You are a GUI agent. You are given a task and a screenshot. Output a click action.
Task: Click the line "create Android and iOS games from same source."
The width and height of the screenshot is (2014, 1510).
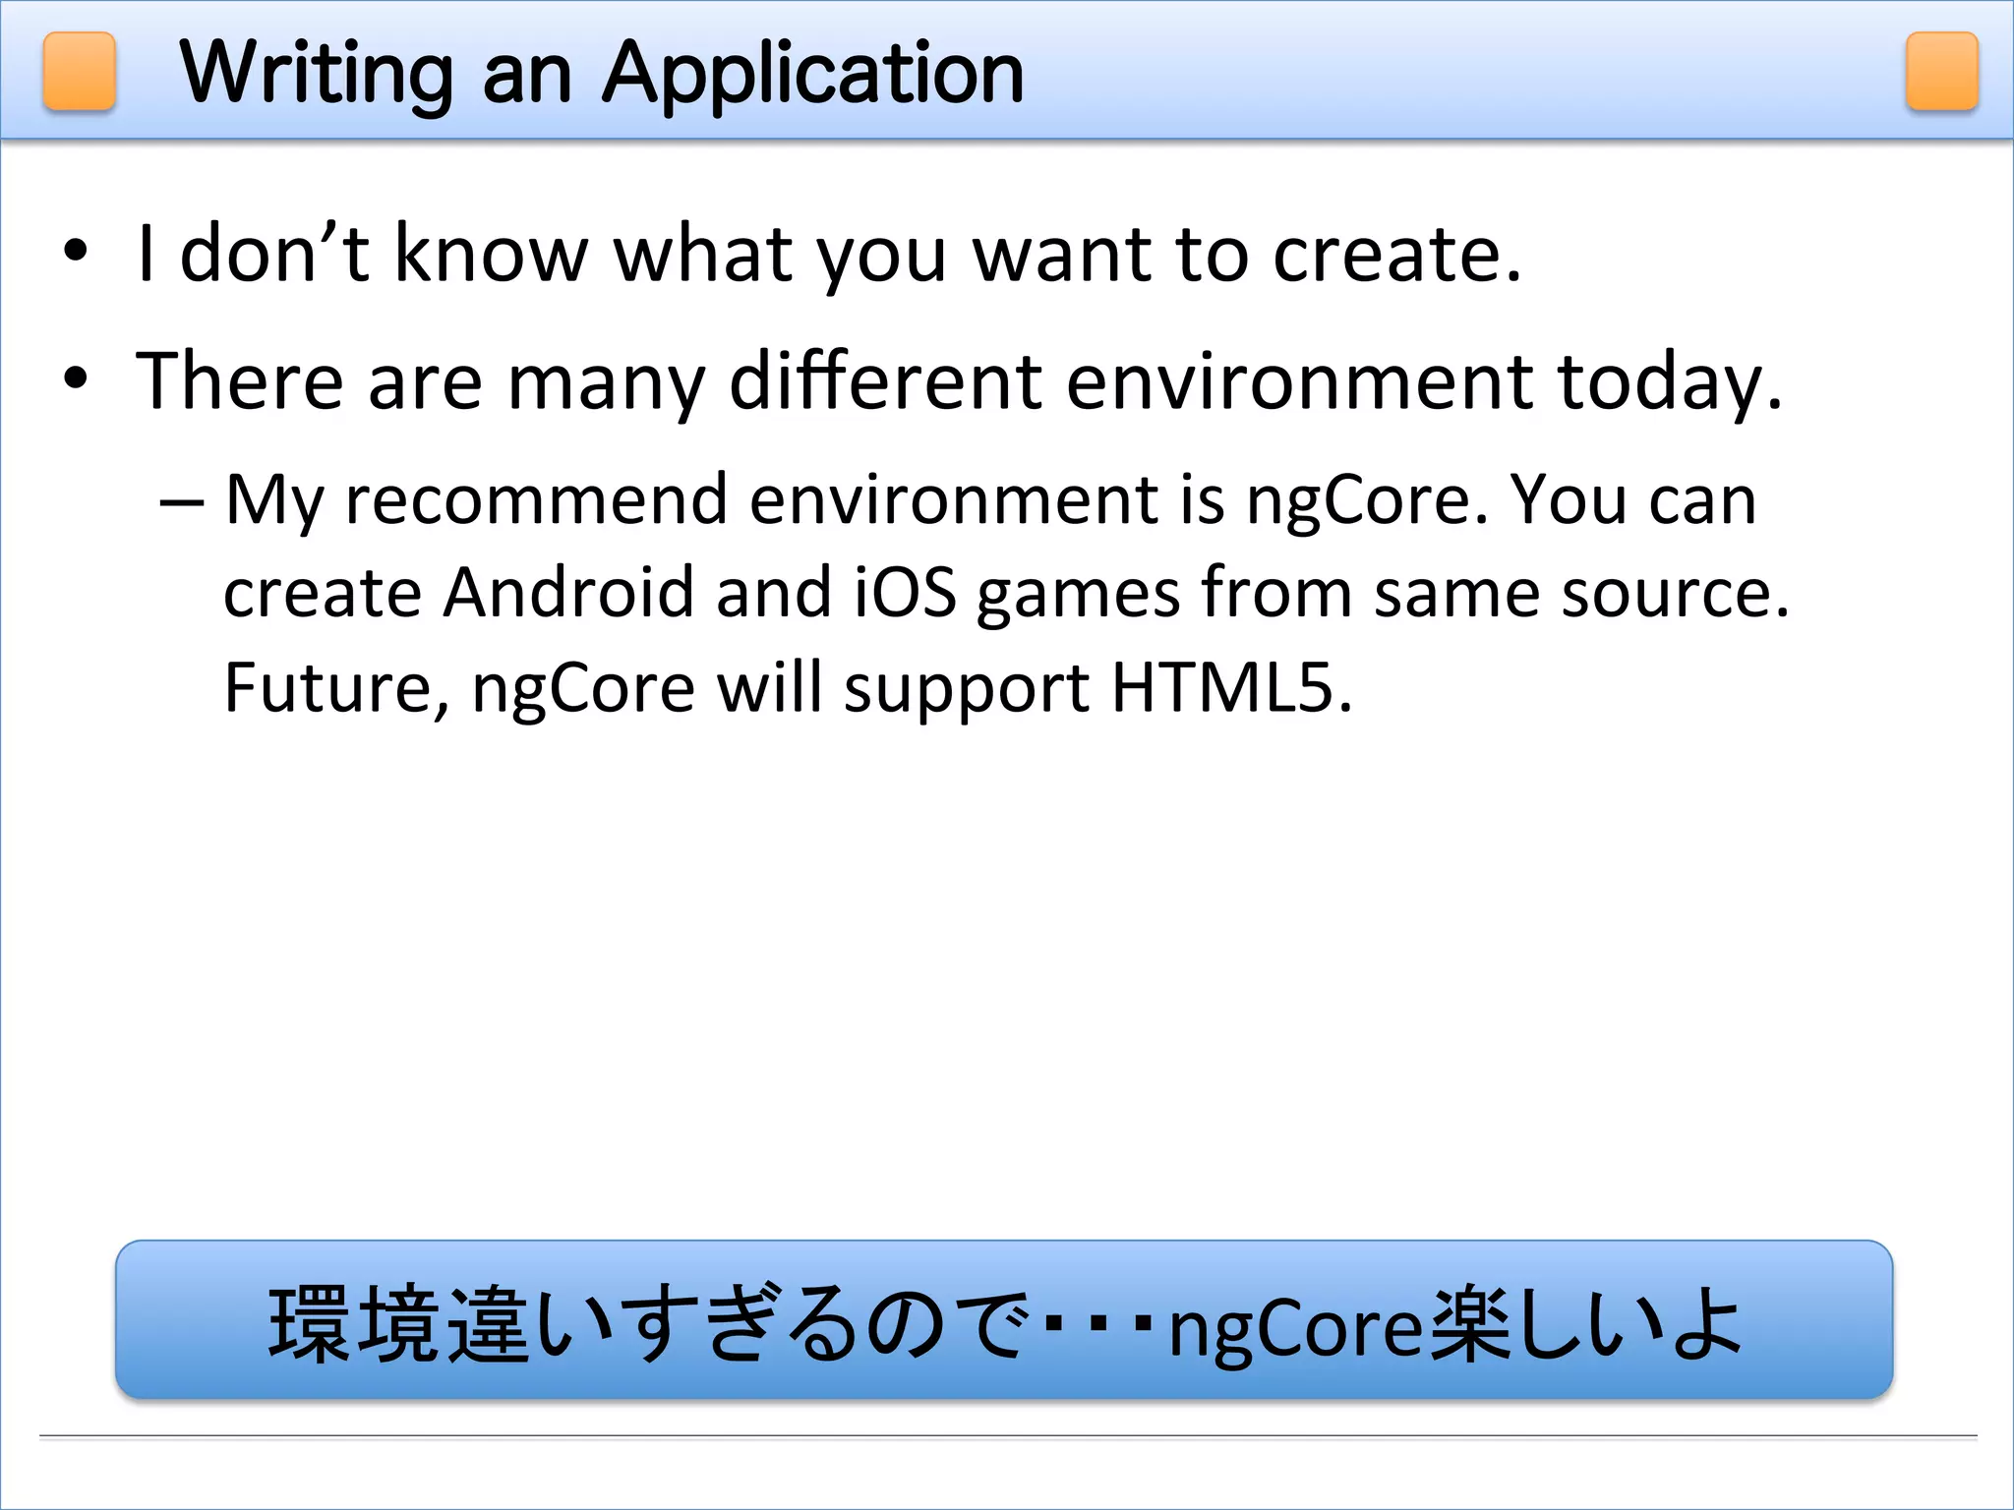point(1006,593)
